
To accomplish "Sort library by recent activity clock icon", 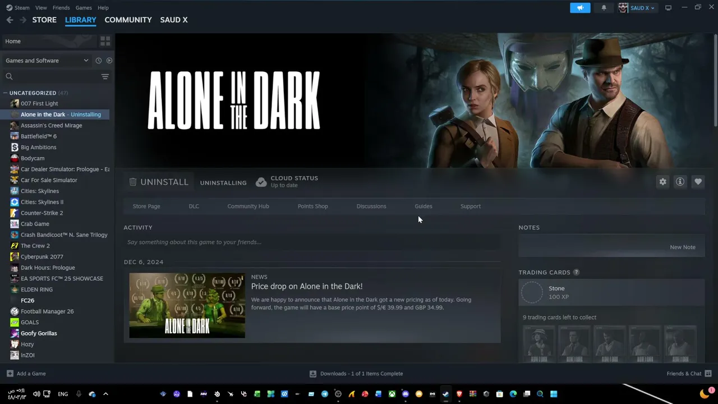I will click(98, 61).
